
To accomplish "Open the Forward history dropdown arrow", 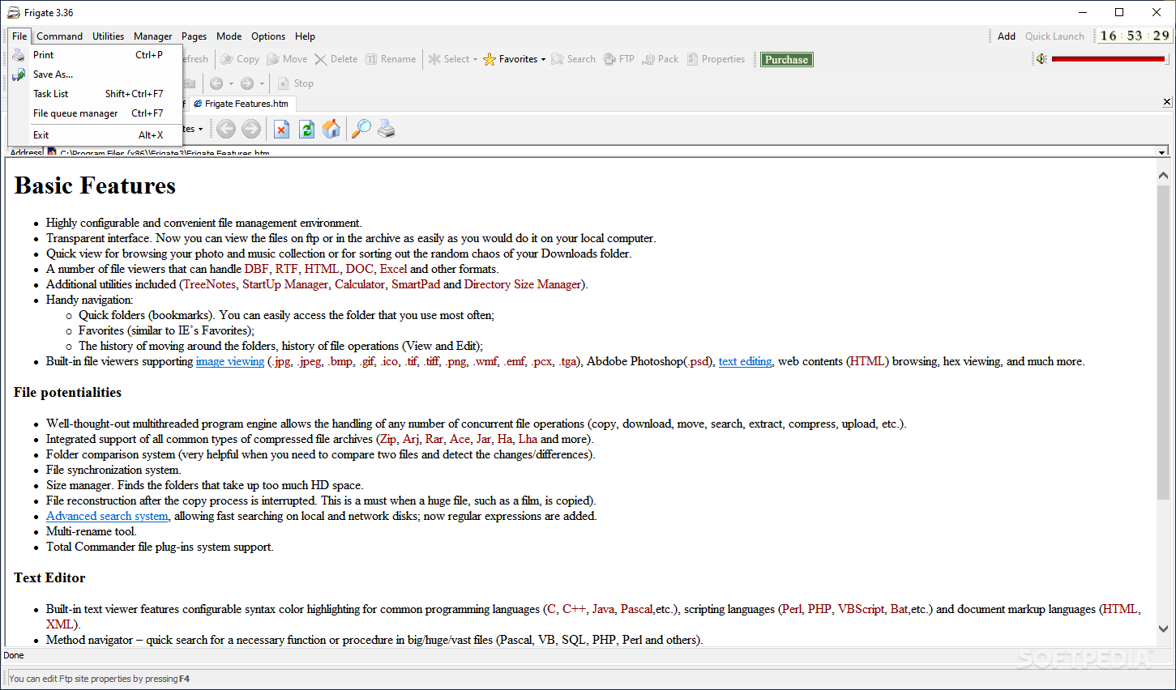I will coord(262,83).
